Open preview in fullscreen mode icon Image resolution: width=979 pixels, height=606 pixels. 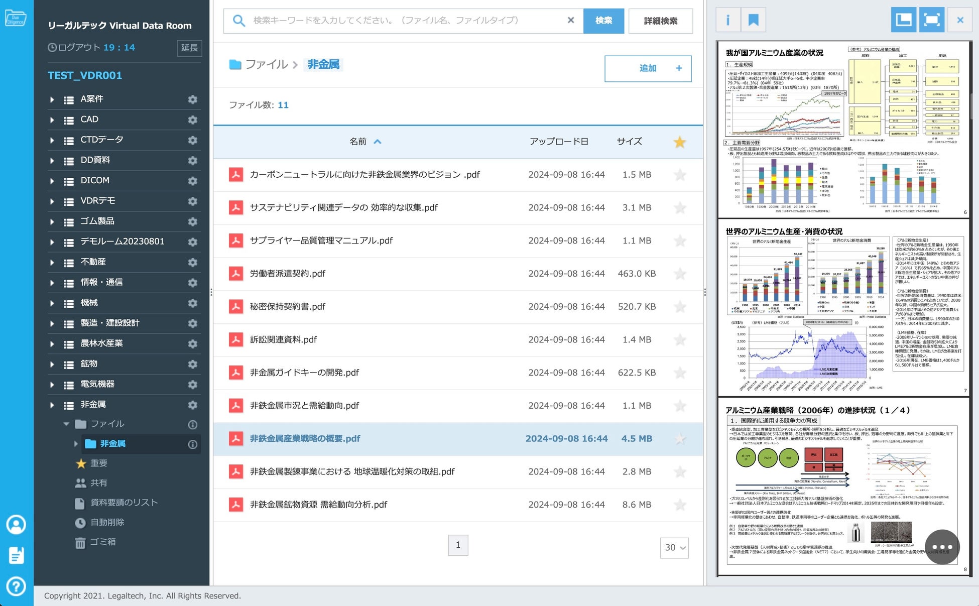click(931, 20)
